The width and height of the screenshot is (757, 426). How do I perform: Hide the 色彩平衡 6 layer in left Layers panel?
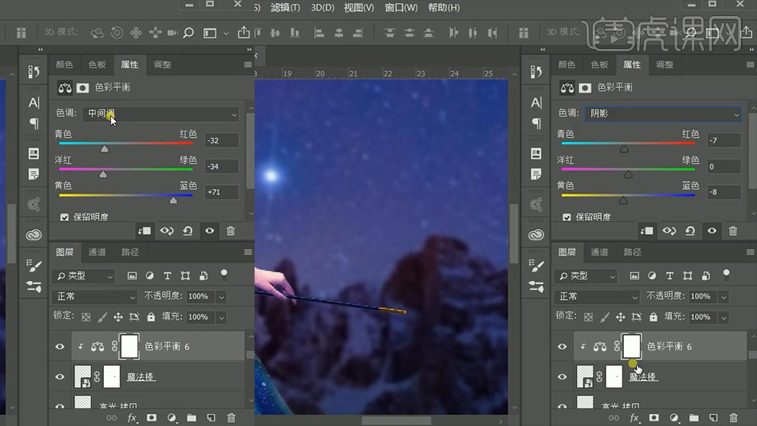(60, 346)
